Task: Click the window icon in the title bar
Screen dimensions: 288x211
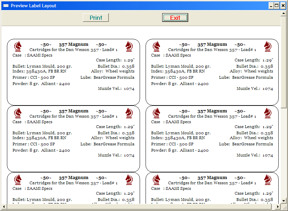Action: [x=6, y=6]
